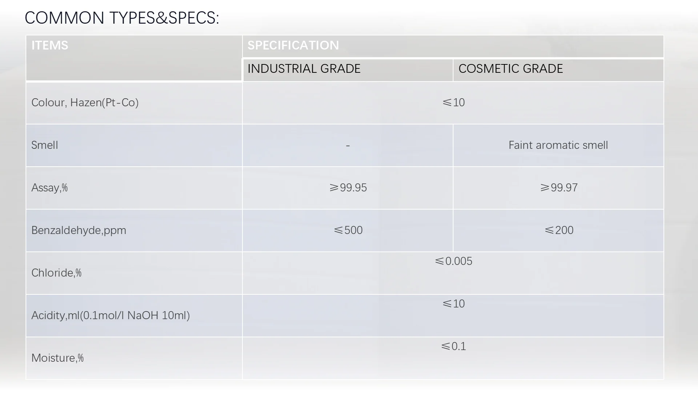Click the ≤200 benzaldehyde value
Screen dimensions: 698x393
pos(559,230)
